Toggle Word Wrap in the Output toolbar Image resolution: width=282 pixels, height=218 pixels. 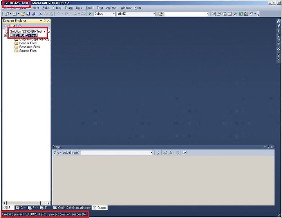(184, 153)
